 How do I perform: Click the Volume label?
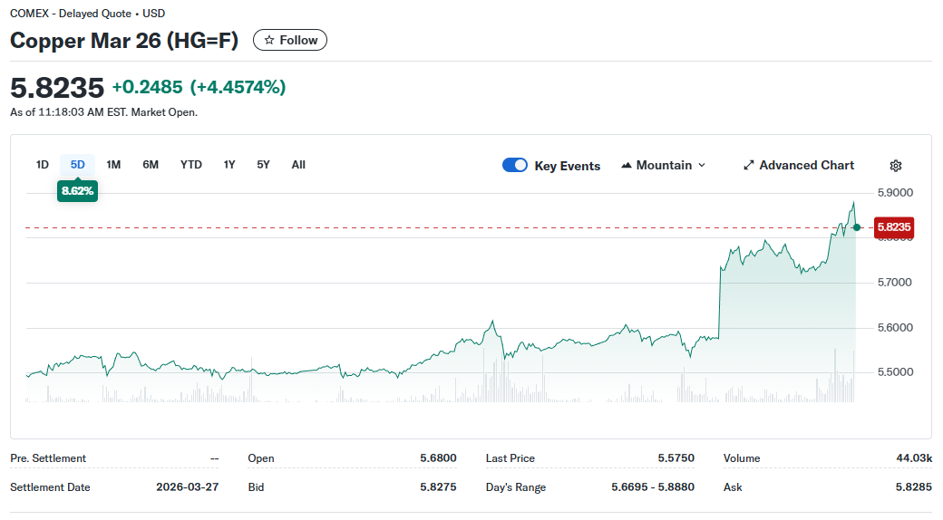pyautogui.click(x=742, y=458)
